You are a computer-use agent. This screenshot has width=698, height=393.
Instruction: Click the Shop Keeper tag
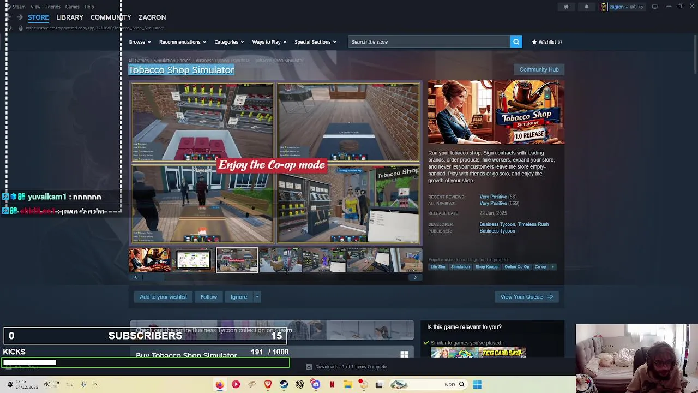coord(487,267)
